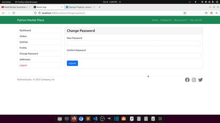Open the Pocket save icon
220x123 pixels.
click(x=206, y=13)
